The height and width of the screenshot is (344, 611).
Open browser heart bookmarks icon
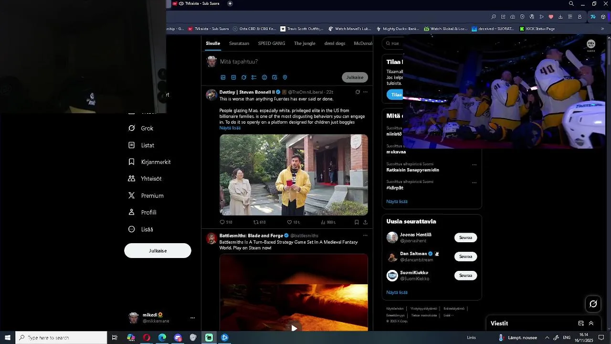(x=551, y=17)
